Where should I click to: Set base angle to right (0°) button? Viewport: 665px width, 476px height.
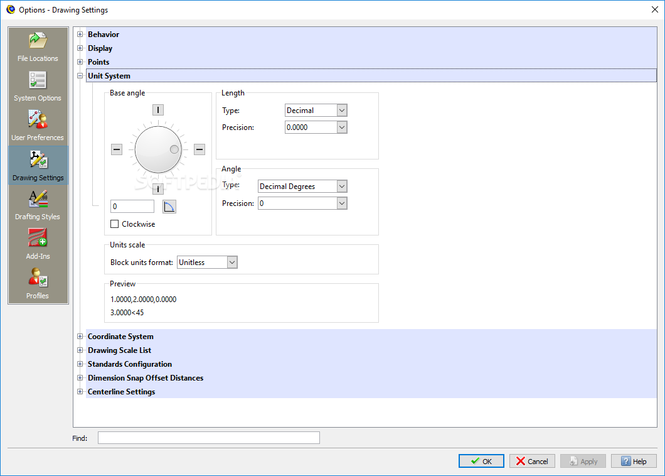coord(199,149)
